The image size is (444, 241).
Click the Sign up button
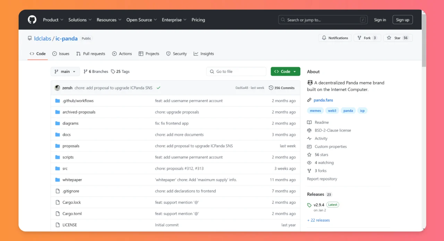click(402, 20)
